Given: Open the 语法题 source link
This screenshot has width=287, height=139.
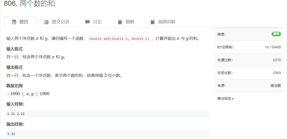Looking at the screenshot, I should point(275,86).
